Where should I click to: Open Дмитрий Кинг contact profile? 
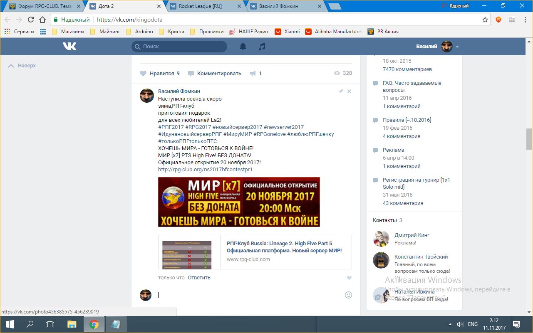click(412, 235)
